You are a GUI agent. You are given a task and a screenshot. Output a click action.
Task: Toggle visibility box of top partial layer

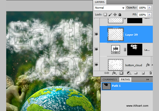(x=96, y=19)
